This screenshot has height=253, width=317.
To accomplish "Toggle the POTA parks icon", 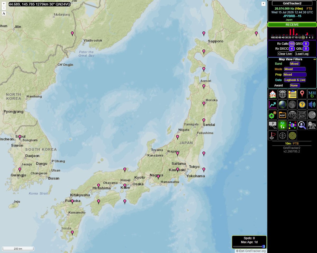I will (x=312, y=125).
